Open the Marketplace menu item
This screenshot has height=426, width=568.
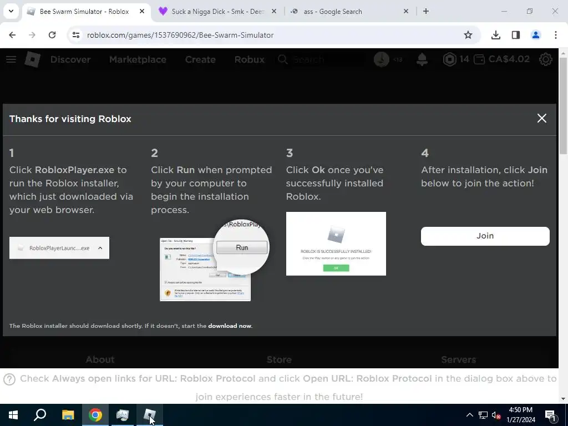point(138,59)
